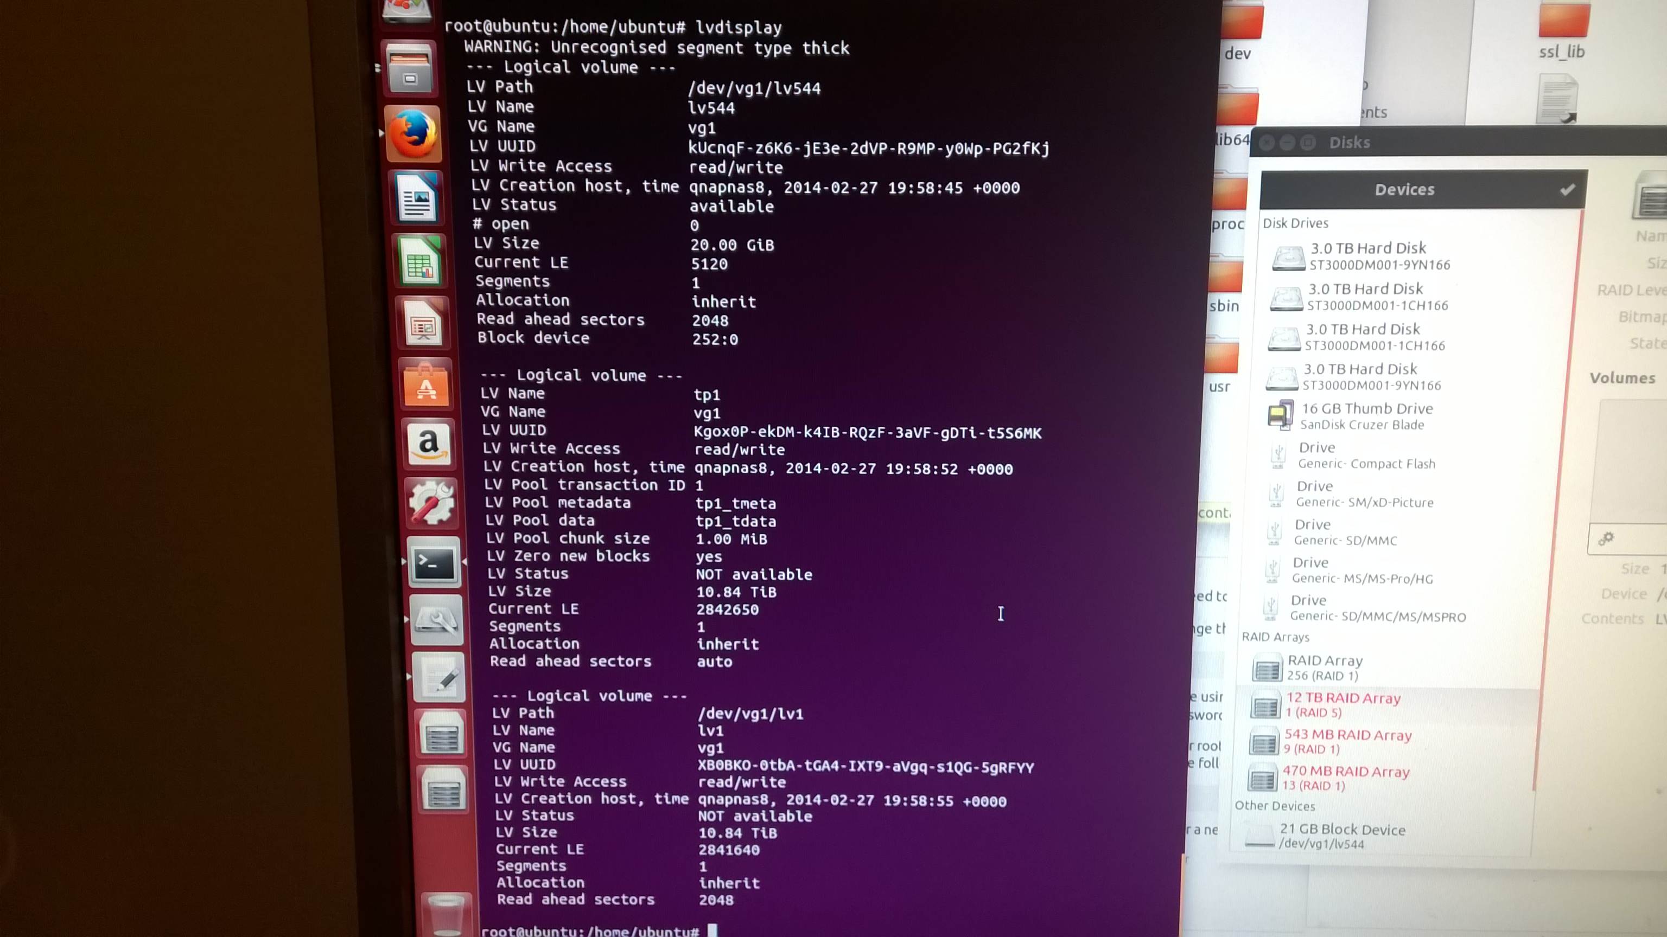The height and width of the screenshot is (937, 1667).
Task: Click terminal value '20.00 GiB'
Action: pos(732,245)
